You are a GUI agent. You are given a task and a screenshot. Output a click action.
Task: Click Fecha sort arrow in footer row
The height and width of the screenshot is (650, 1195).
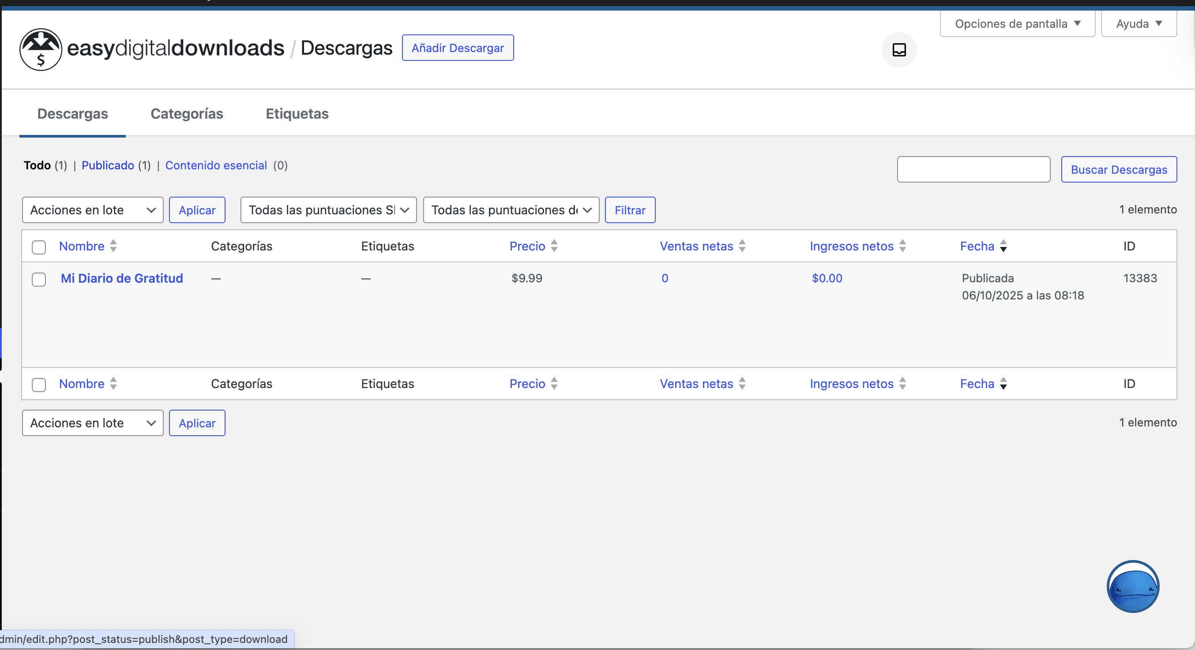[x=1003, y=383]
